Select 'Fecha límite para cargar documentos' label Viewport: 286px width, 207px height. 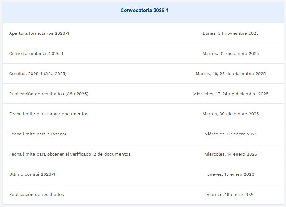click(x=49, y=114)
